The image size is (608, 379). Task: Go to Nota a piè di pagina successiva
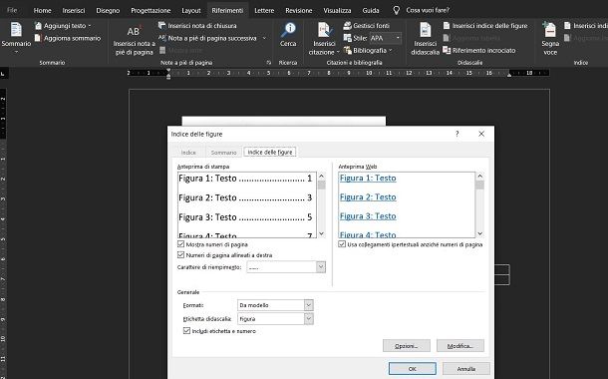coord(208,38)
